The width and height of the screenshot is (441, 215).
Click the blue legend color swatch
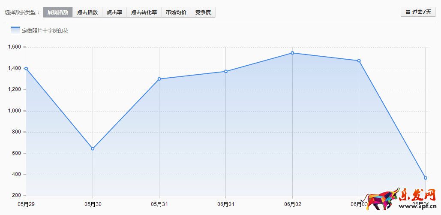[15, 30]
